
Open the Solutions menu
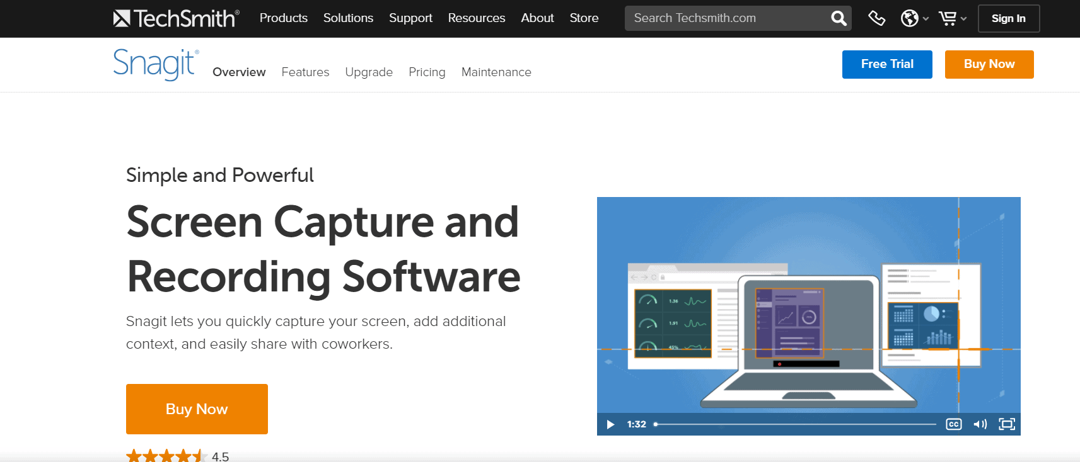[x=348, y=18]
